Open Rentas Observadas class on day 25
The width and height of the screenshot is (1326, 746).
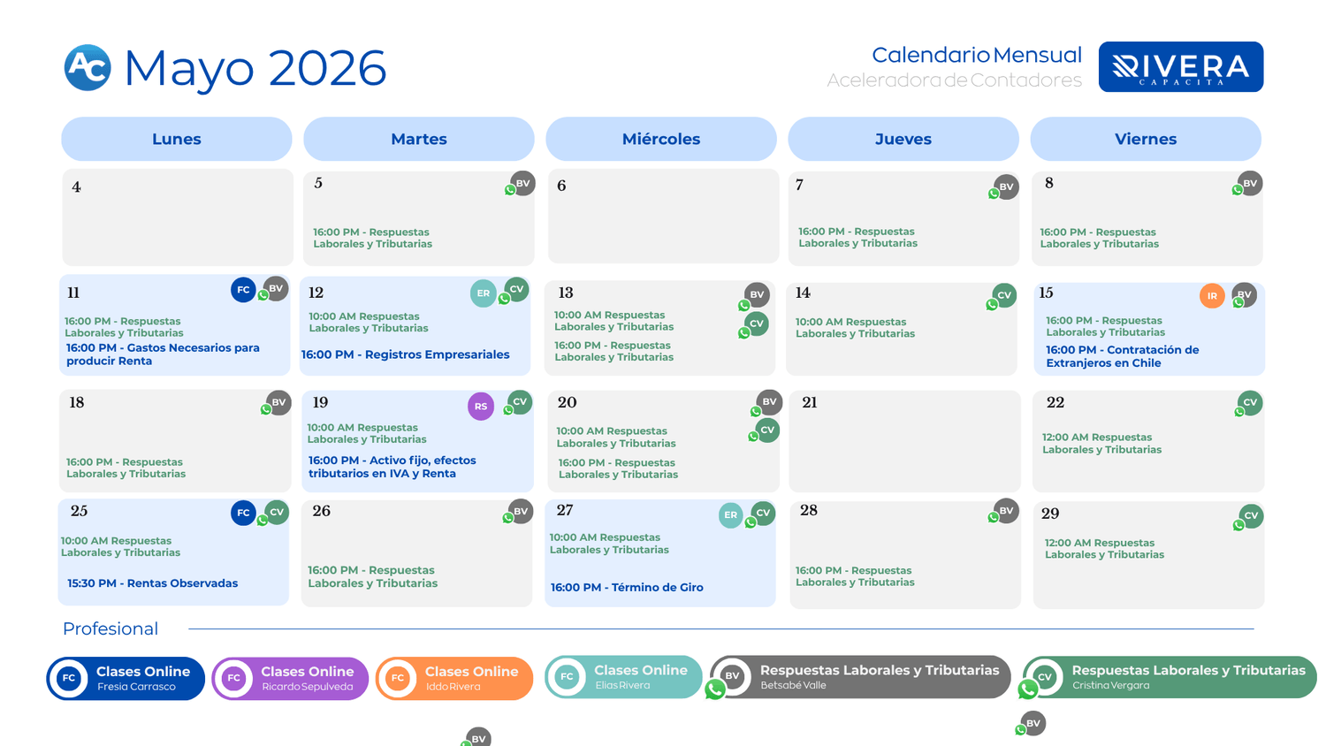pyautogui.click(x=152, y=583)
